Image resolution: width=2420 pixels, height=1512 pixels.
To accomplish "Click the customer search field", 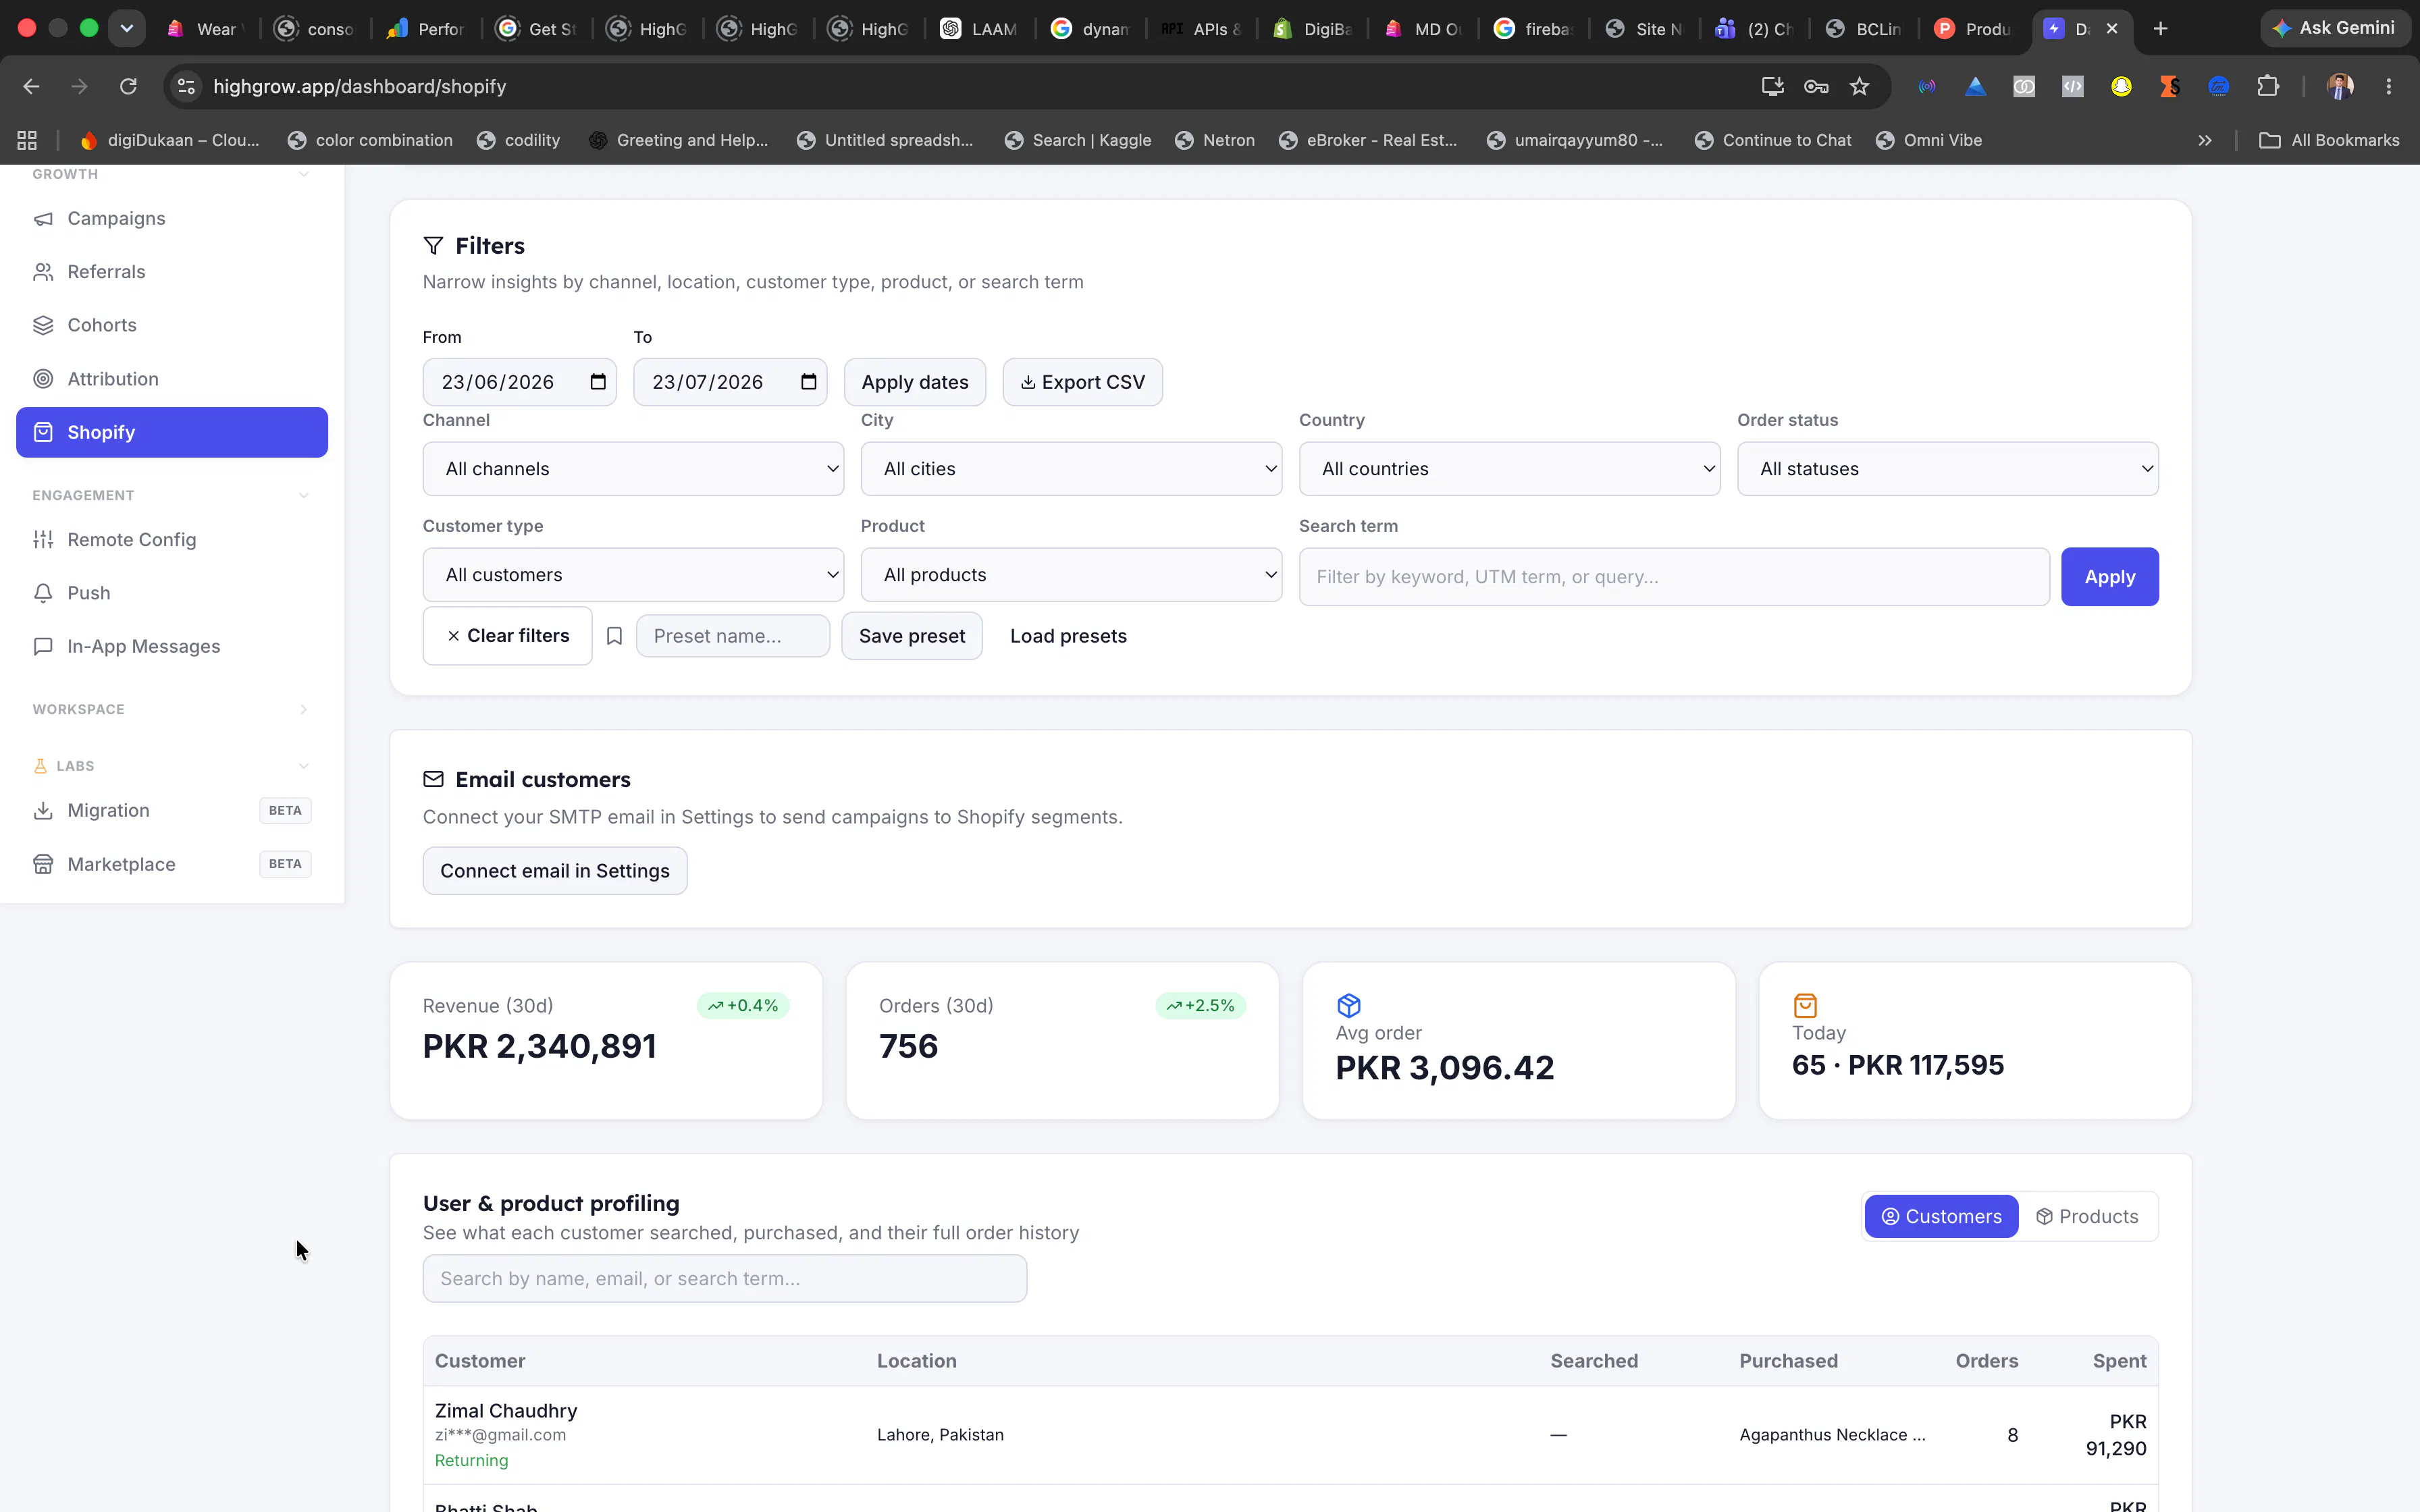I will 724,1279.
